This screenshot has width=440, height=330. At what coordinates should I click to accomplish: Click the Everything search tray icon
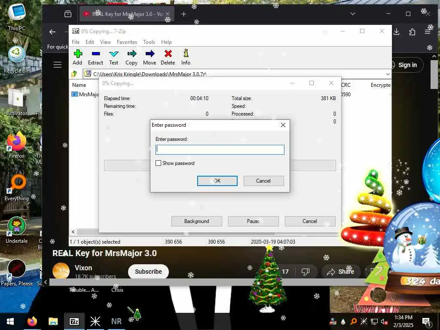353,321
